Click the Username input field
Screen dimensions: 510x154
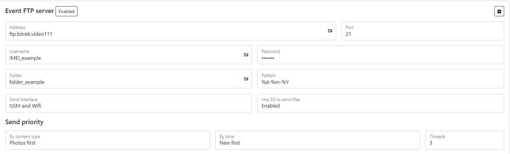124,58
